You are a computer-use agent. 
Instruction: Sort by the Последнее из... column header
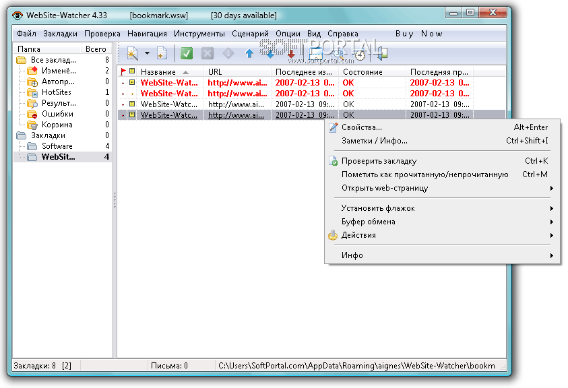(x=305, y=71)
